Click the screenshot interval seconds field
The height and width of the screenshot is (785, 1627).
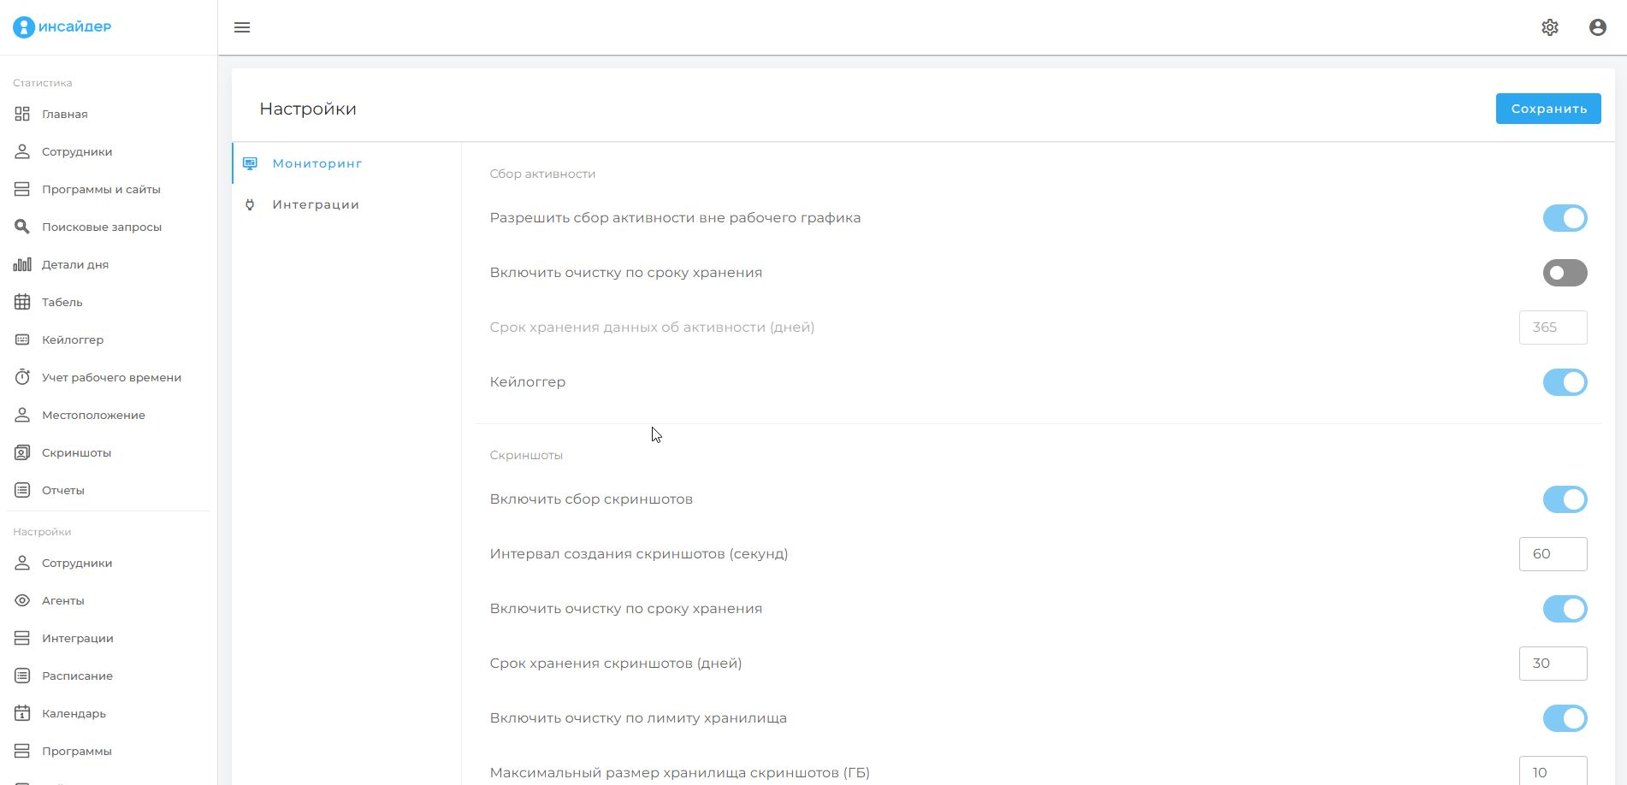pos(1552,554)
